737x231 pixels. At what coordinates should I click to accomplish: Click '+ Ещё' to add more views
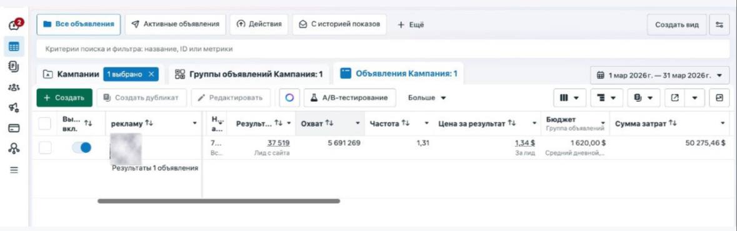pos(411,25)
